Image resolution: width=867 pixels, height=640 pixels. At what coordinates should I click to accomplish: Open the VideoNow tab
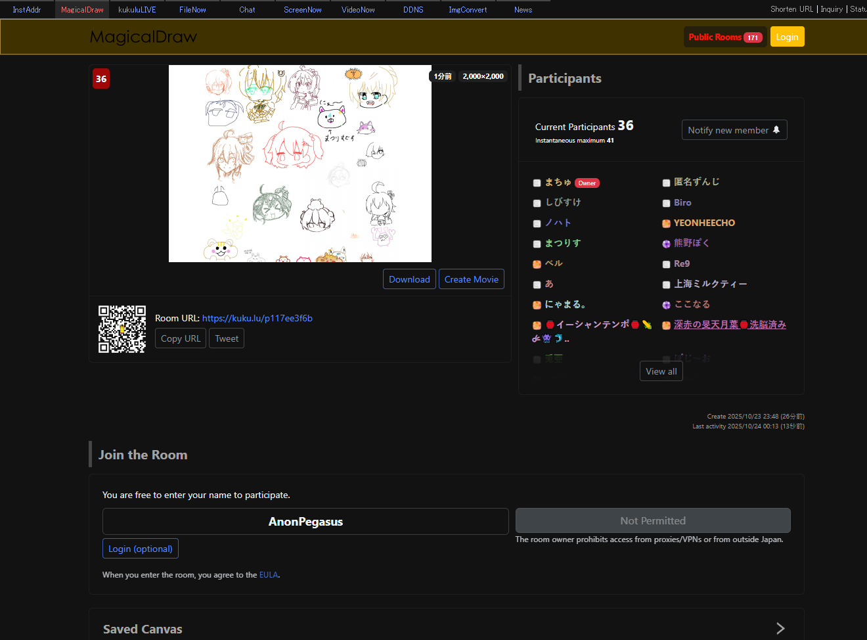(x=358, y=10)
